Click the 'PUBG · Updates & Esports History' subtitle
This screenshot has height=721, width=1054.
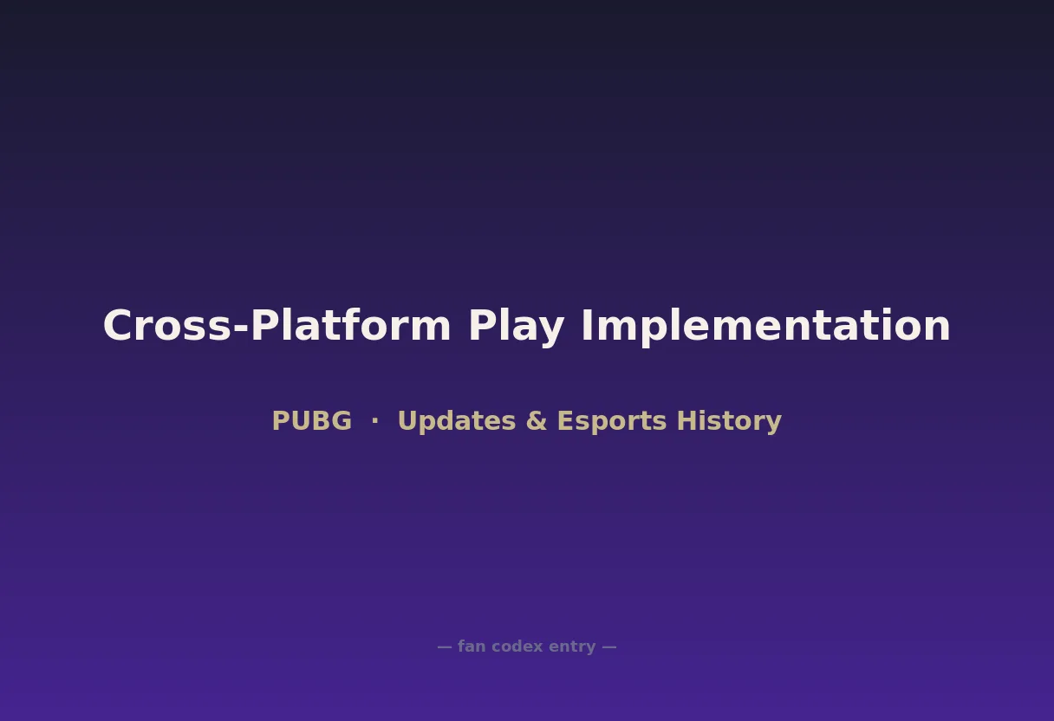point(527,421)
